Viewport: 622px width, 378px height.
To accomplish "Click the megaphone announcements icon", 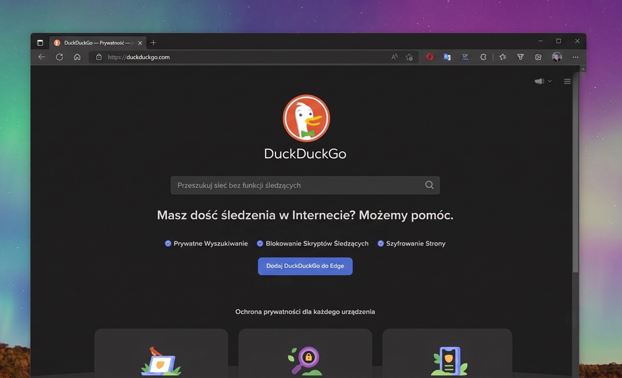I will pos(539,81).
